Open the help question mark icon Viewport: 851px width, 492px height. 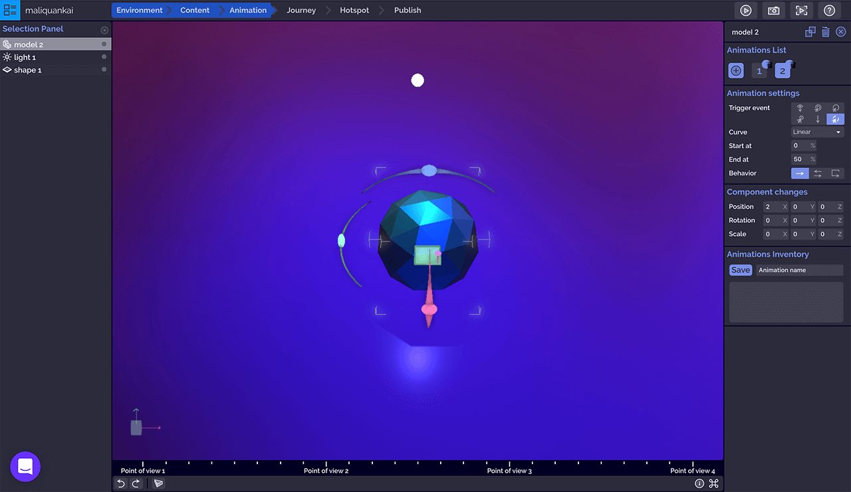click(x=829, y=11)
